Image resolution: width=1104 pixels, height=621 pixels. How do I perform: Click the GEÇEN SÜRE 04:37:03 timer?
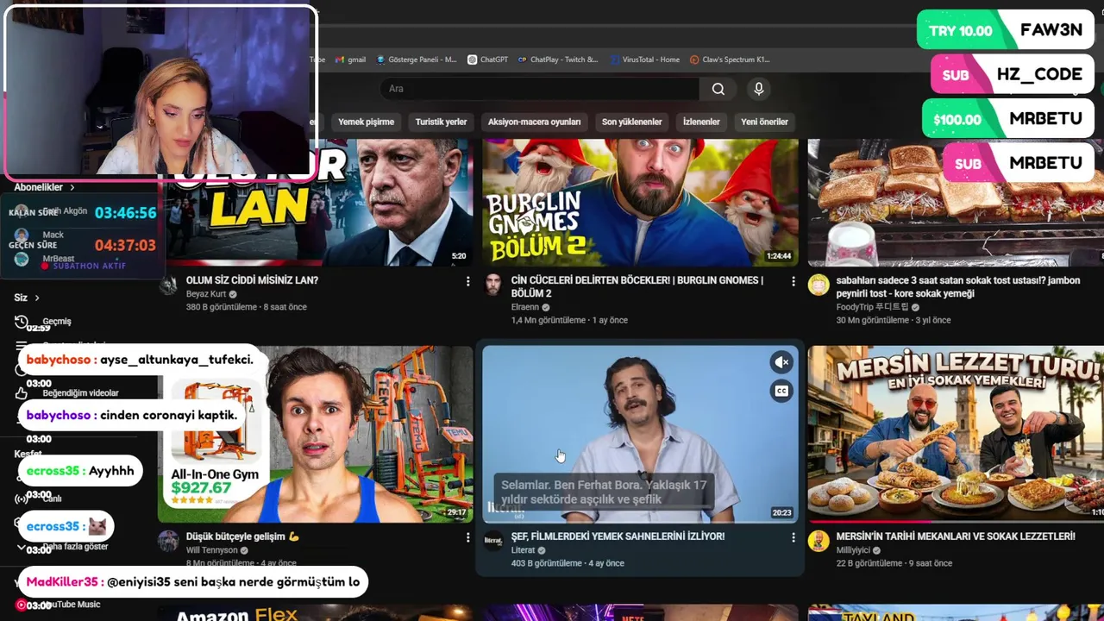[83, 245]
